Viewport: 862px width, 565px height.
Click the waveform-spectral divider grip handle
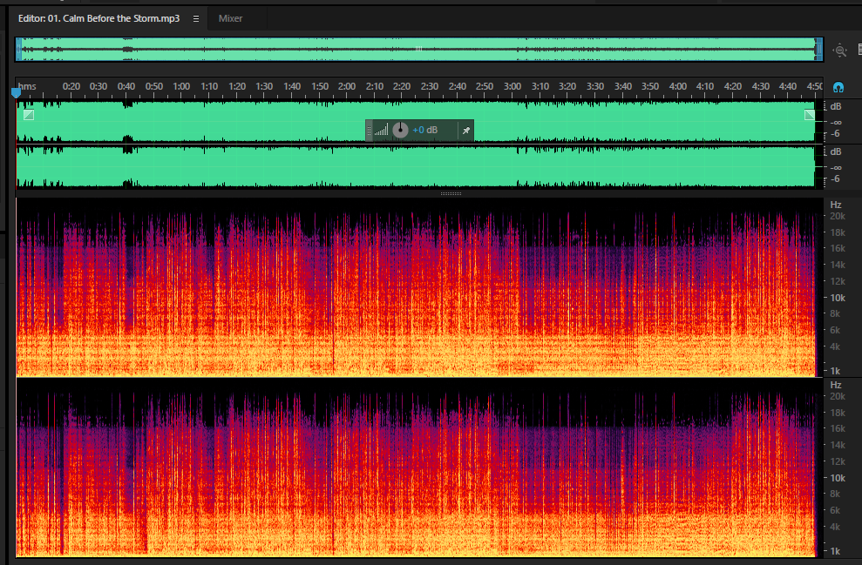(451, 193)
